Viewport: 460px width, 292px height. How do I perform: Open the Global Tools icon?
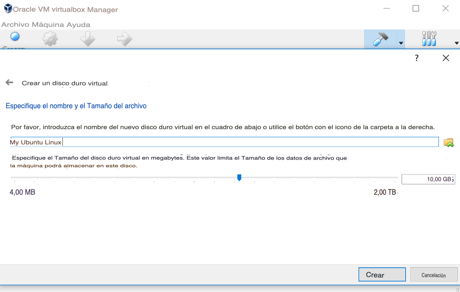429,39
